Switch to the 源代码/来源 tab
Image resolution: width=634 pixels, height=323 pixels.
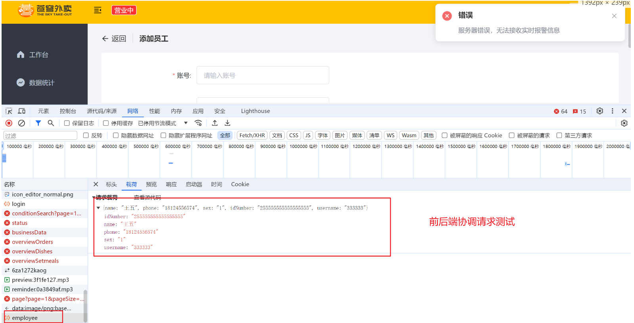coord(102,111)
